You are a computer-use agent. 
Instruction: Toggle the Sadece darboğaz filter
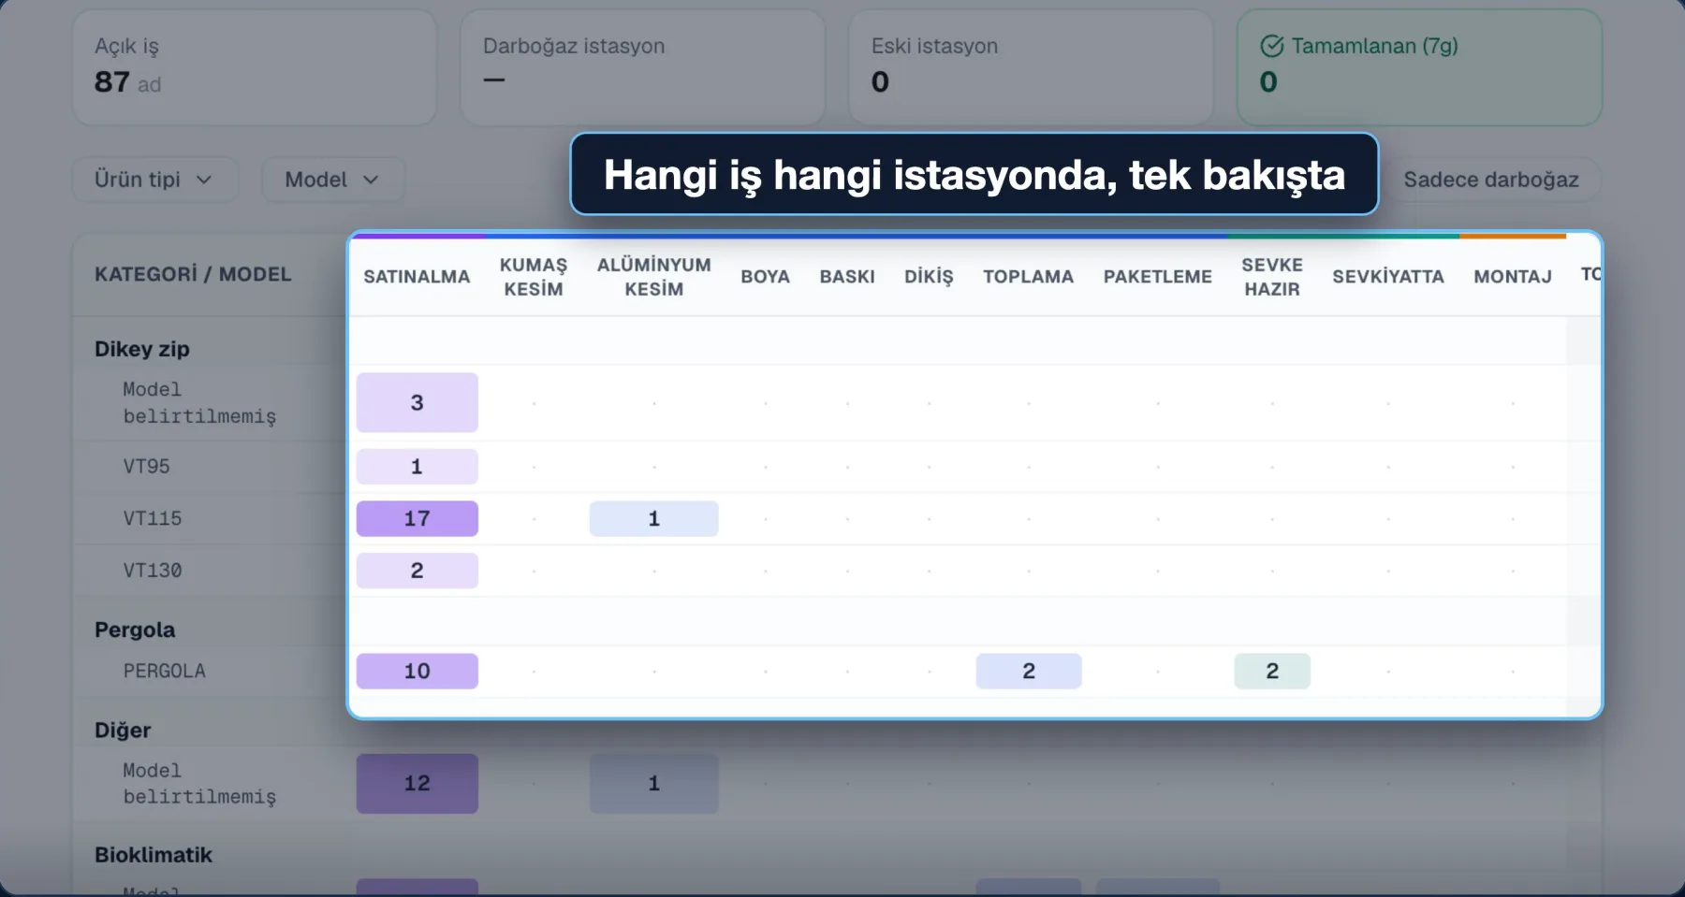(1490, 180)
